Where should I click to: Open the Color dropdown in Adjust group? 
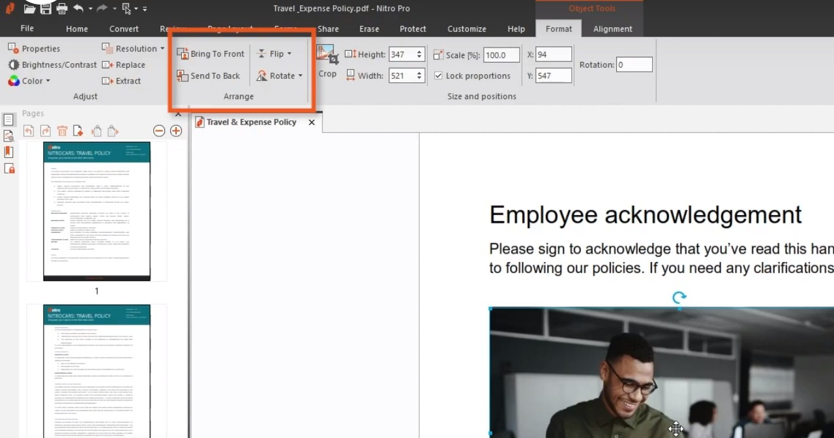pyautogui.click(x=30, y=81)
